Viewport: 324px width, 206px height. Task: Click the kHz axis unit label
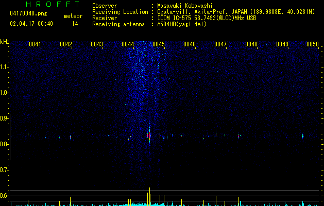[5, 42]
